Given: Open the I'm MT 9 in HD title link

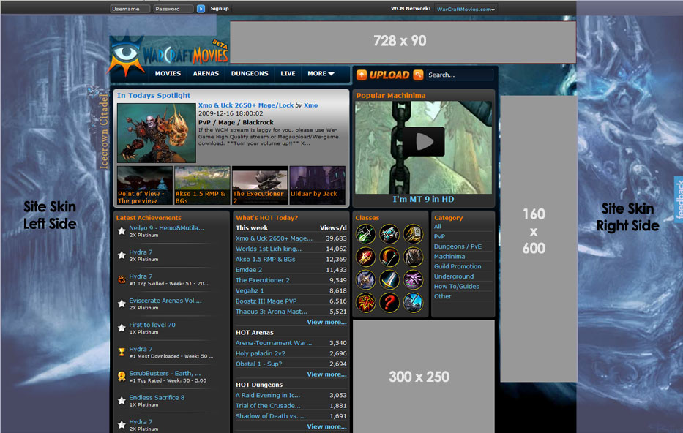Looking at the screenshot, I should click(x=423, y=199).
